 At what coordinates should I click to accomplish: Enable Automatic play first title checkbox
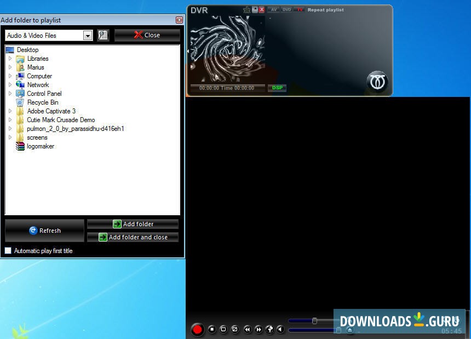[8, 250]
